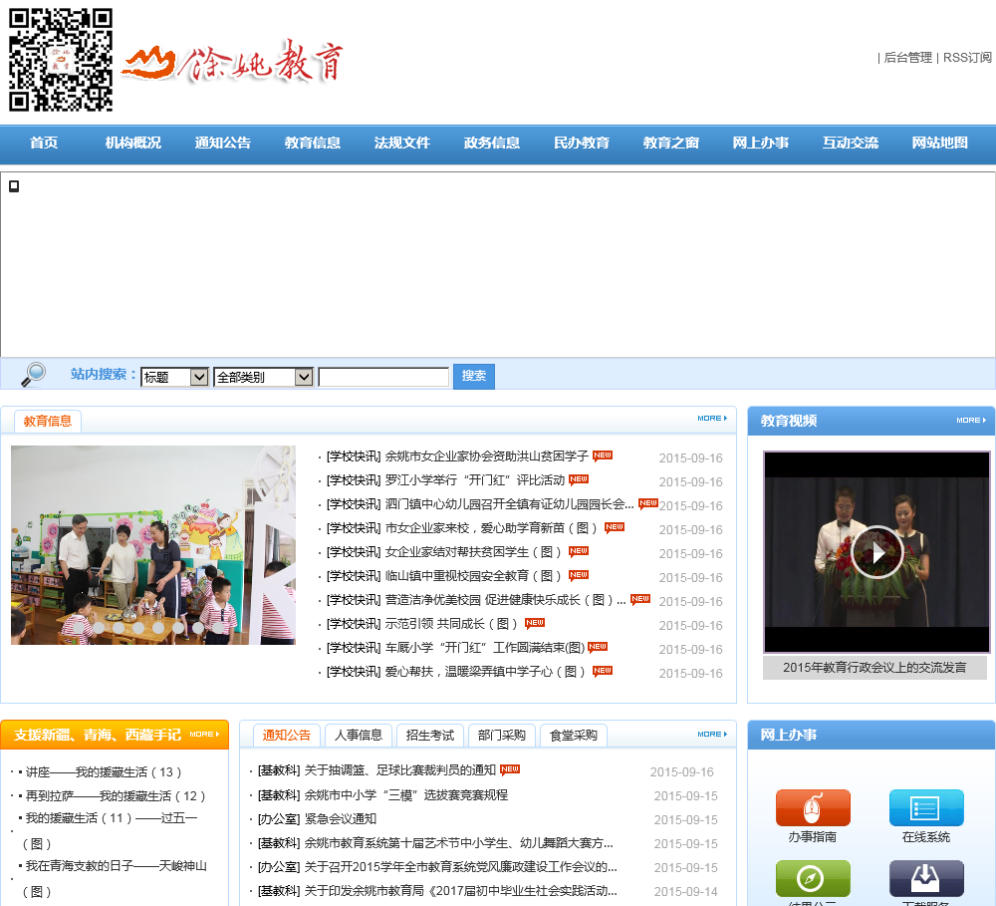Open 法规文件 navigation item
The image size is (996, 906).
pyautogui.click(x=402, y=144)
